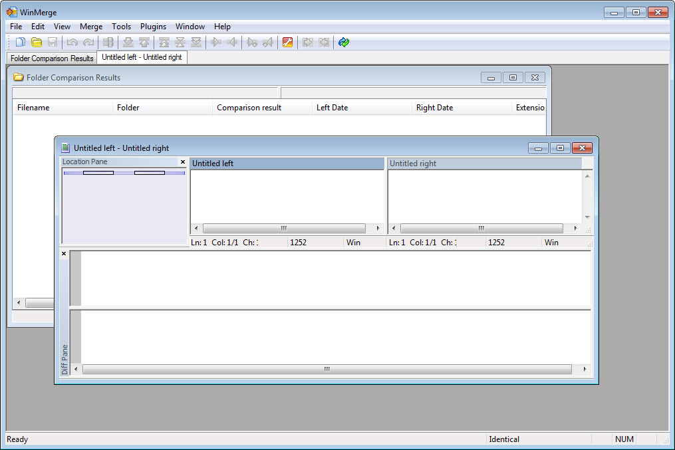The height and width of the screenshot is (450, 675).
Task: Switch to Folder Comparison Results tab
Action: [x=52, y=58]
